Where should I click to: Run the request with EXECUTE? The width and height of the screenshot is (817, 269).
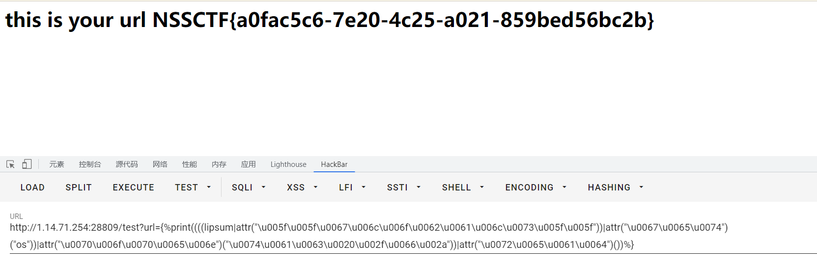(x=133, y=188)
